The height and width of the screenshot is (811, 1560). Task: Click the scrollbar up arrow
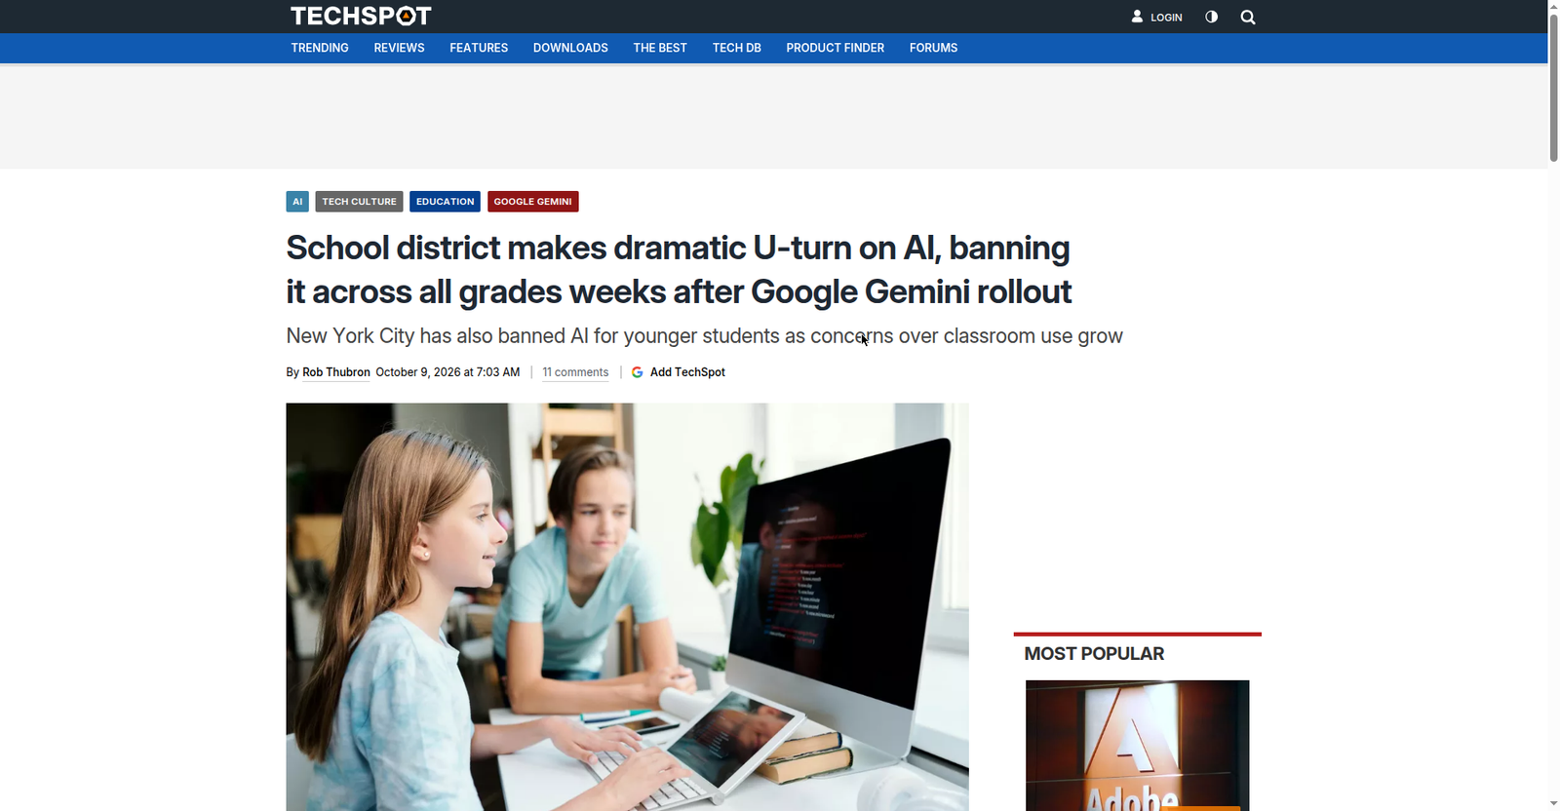(x=1554, y=7)
